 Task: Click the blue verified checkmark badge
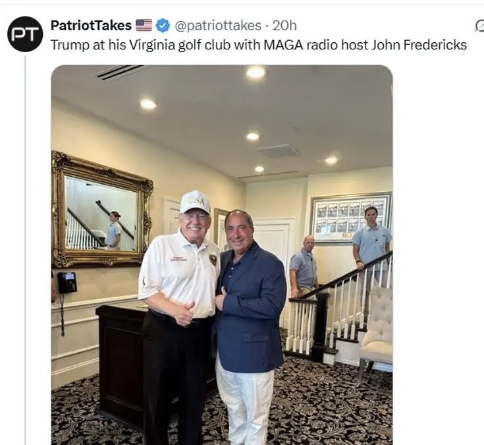point(163,25)
